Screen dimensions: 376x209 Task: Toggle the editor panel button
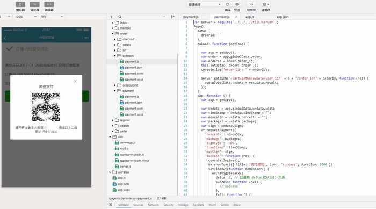[x=49, y=4]
